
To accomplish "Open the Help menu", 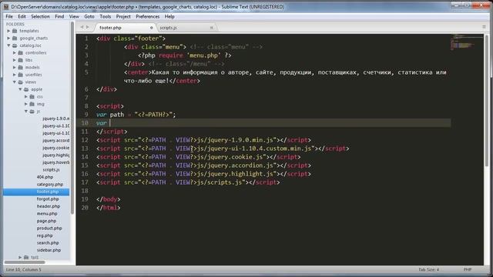I will coord(169,16).
